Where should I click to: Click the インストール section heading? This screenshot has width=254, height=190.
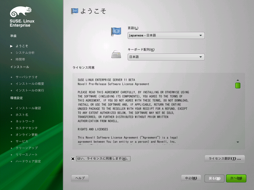tap(20, 67)
